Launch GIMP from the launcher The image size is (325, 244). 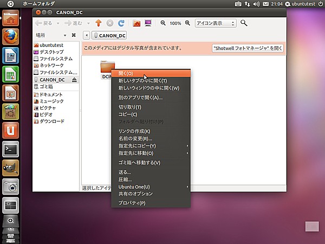pyautogui.click(x=11, y=168)
